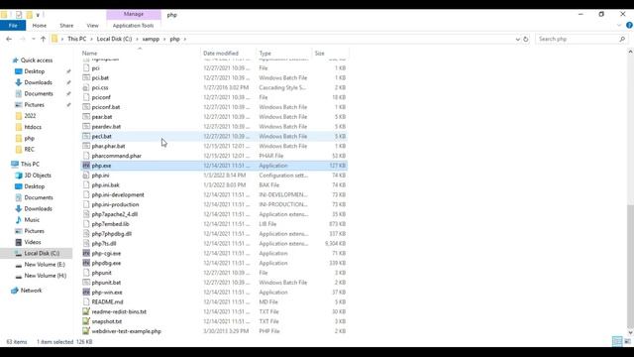634x357 pixels.
Task: Click xampp in the address path
Action: tap(151, 39)
